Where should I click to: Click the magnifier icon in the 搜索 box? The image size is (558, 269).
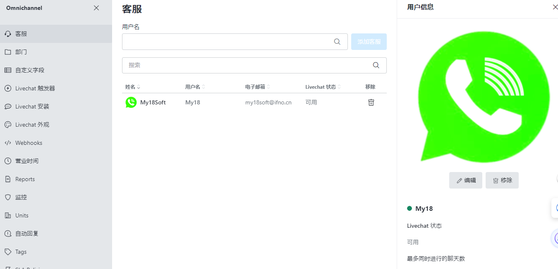tap(376, 65)
